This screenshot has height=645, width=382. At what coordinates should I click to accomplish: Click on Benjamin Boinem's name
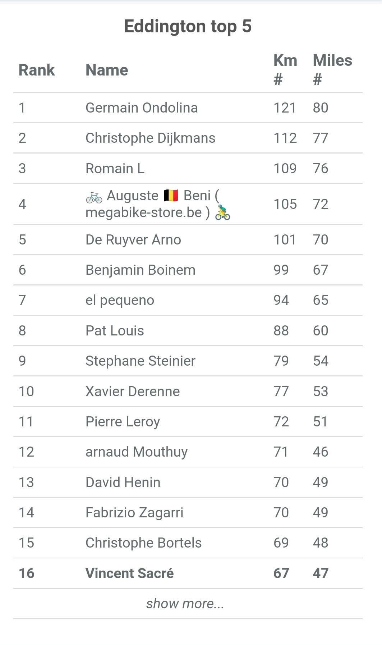(141, 270)
